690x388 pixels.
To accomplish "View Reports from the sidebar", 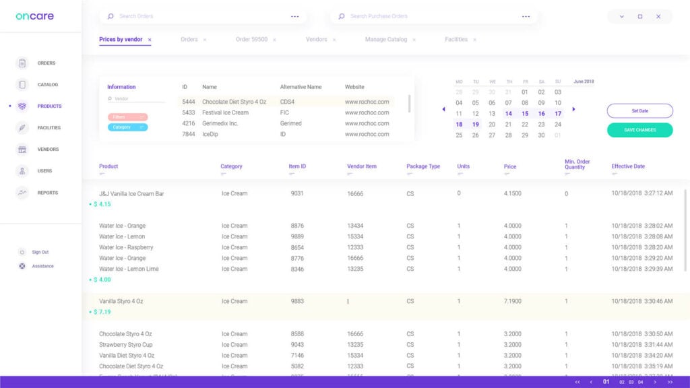I will 40,193.
